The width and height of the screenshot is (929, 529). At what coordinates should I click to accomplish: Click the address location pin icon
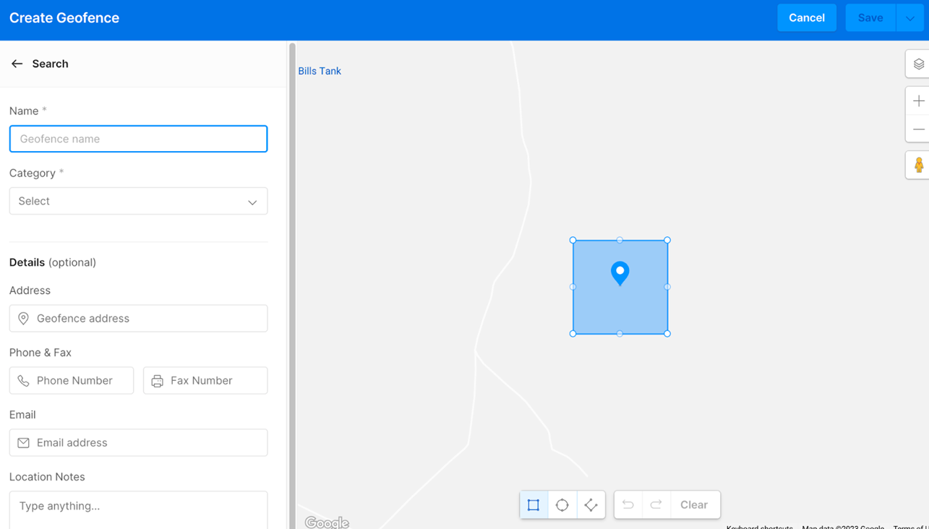(x=24, y=319)
